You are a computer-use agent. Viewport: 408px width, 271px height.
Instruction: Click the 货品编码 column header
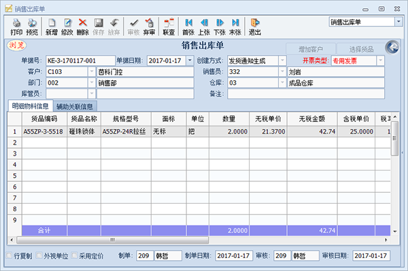tap(44, 119)
